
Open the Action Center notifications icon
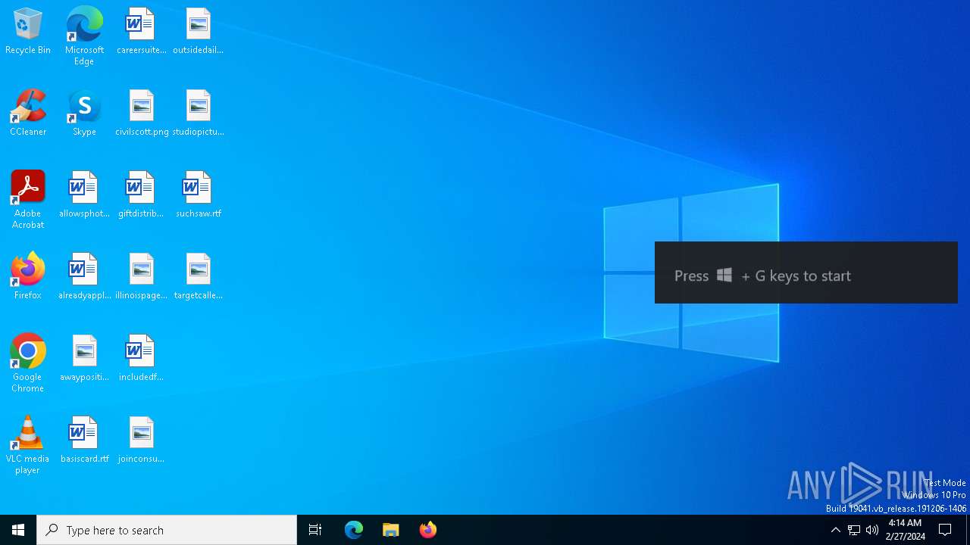pyautogui.click(x=945, y=530)
